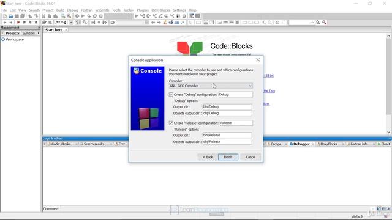392x220 pixels.
Task: Click the Rebuild icon
Action: tap(95, 16)
